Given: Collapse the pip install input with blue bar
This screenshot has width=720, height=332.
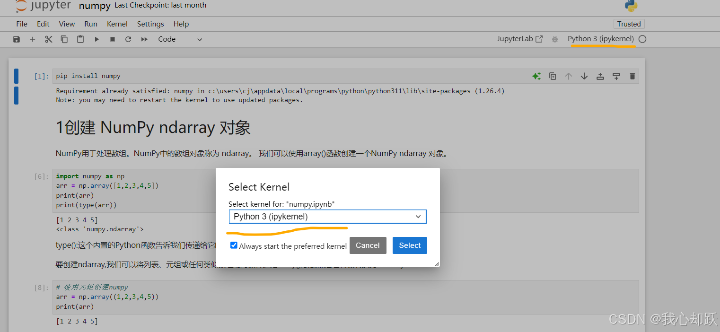Looking at the screenshot, I should (16, 76).
